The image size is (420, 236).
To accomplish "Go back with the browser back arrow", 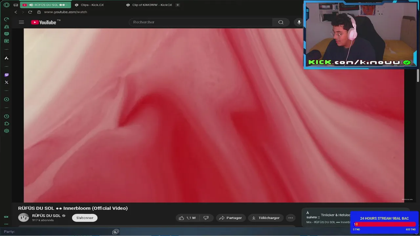I will point(15,12).
